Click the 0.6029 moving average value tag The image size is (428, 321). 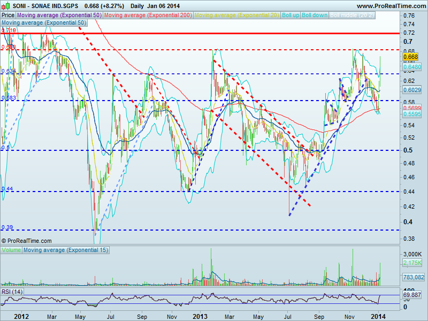tap(412, 90)
